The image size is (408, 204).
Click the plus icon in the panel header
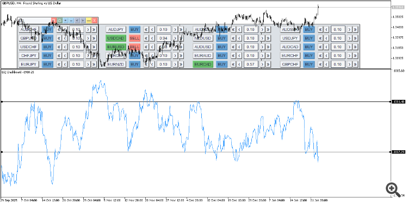(66, 21)
